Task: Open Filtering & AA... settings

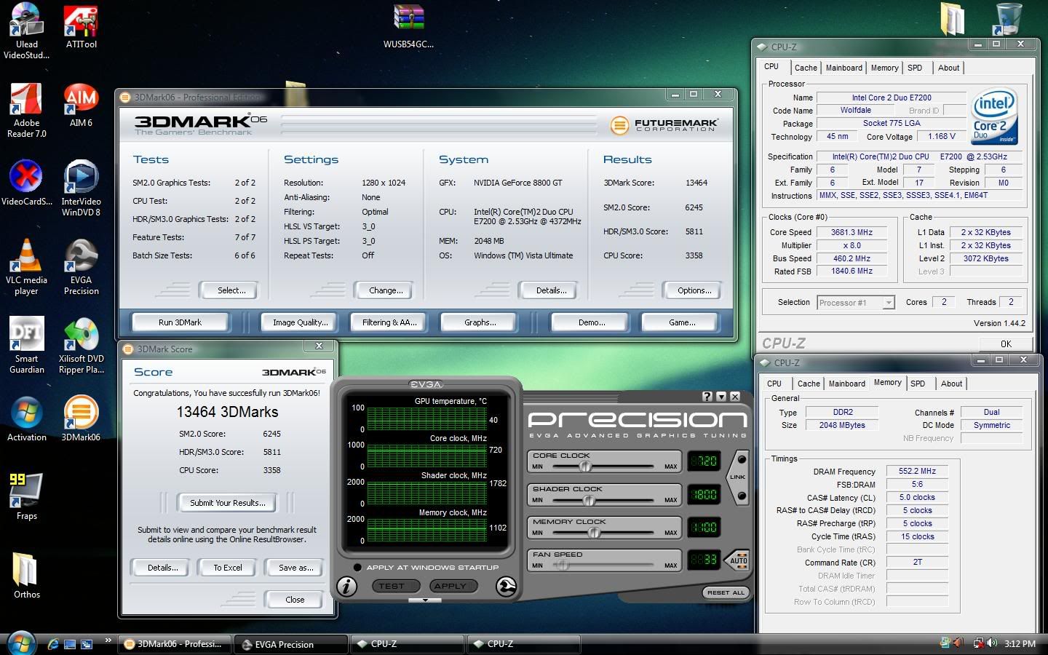Action: pos(389,322)
